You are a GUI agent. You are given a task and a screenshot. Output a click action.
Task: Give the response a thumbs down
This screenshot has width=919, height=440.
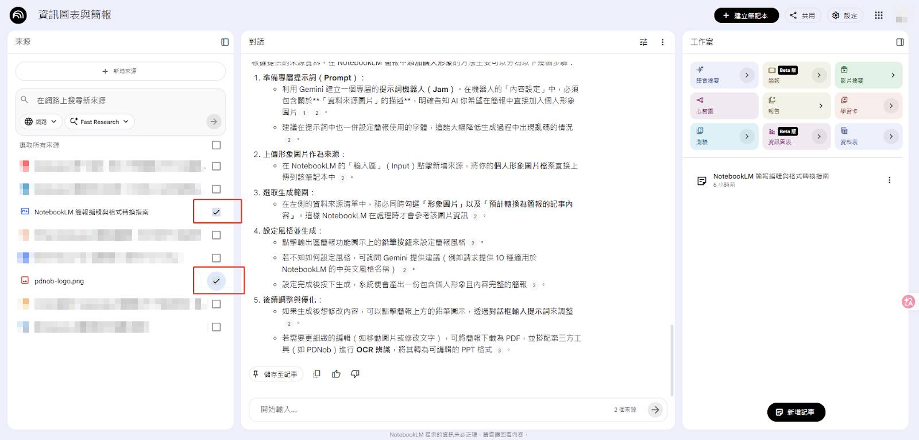[355, 374]
